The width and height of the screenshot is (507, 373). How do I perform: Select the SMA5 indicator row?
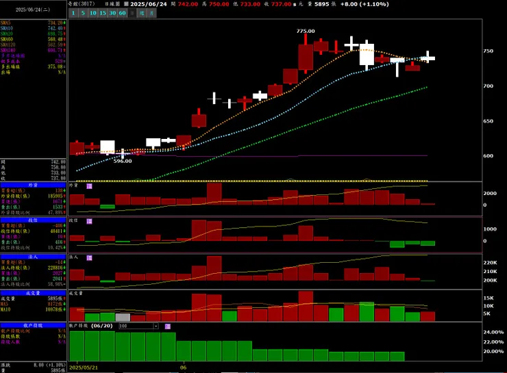coord(33,23)
